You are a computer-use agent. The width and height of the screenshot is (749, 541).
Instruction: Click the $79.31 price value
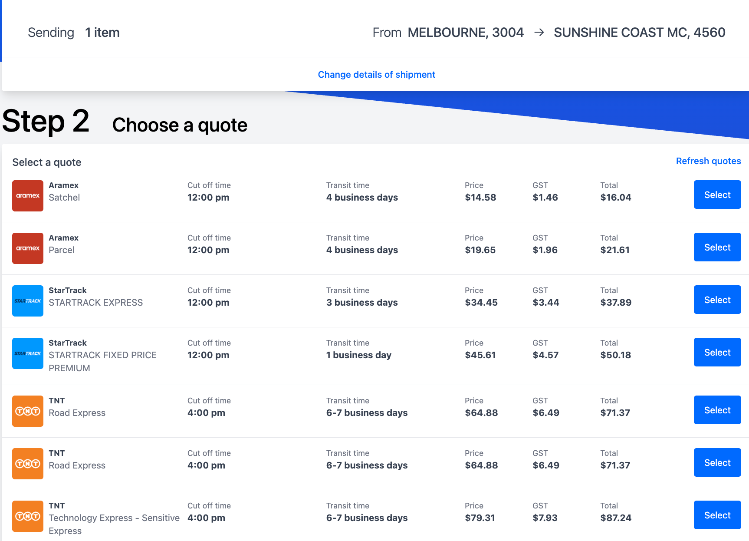(480, 518)
